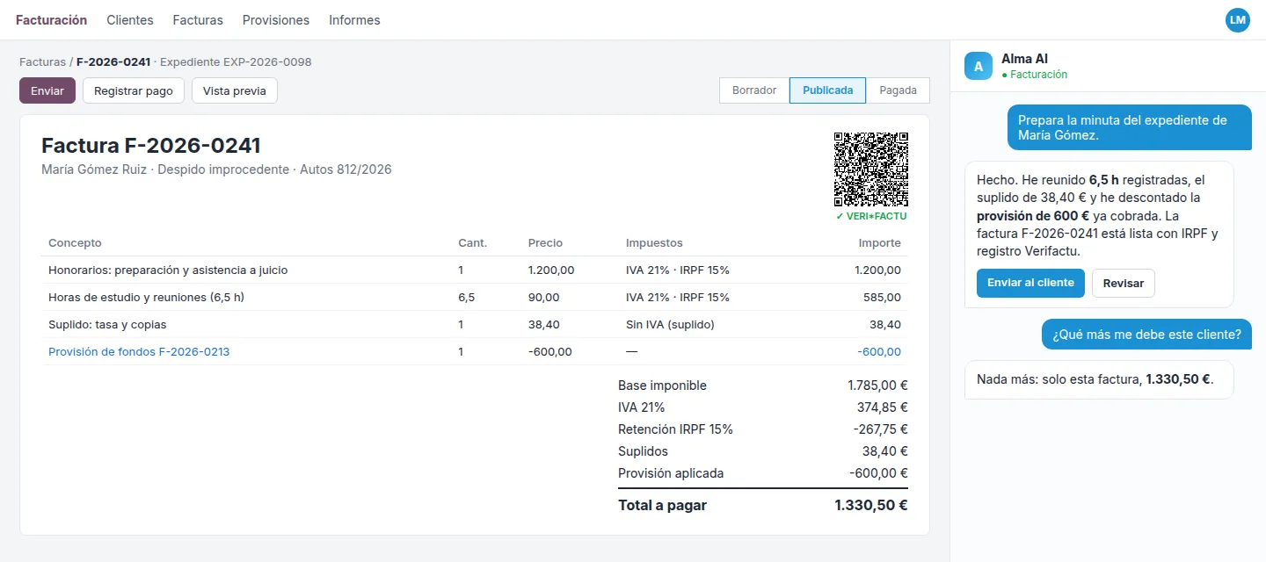Go to the Provisiones menu
1266x562 pixels.
(x=276, y=20)
